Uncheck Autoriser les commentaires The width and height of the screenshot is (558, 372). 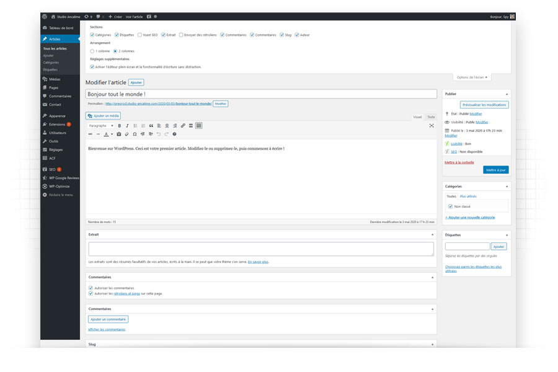click(x=91, y=288)
